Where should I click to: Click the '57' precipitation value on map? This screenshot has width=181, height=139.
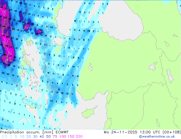click(x=37, y=34)
